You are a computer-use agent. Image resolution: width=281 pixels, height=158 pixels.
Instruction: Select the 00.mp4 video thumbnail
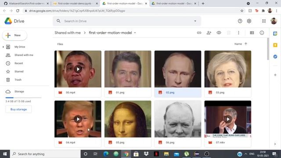tap(78, 69)
